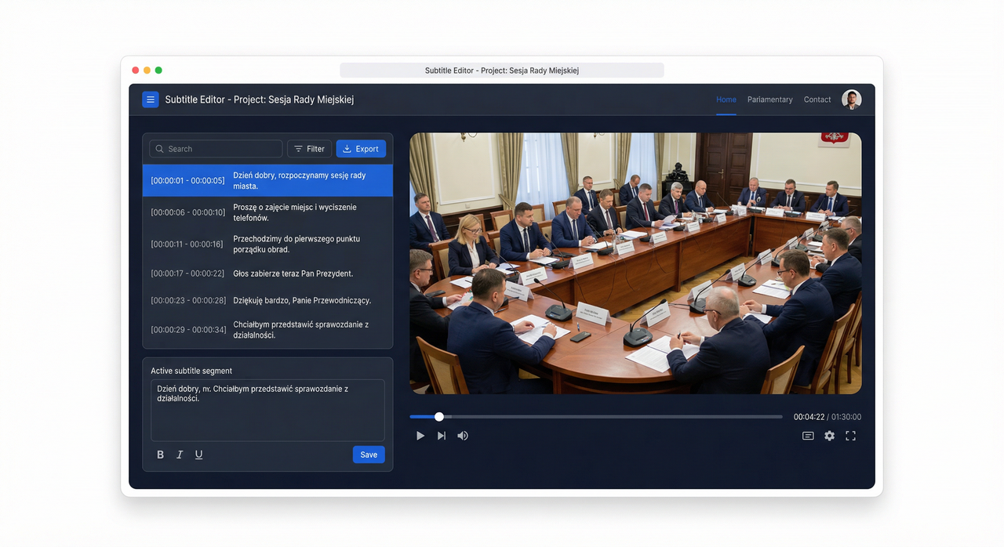Go to the Contact tab
Image resolution: width=1004 pixels, height=547 pixels.
(817, 100)
